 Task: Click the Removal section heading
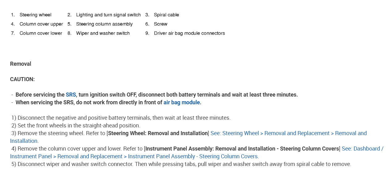click(21, 64)
